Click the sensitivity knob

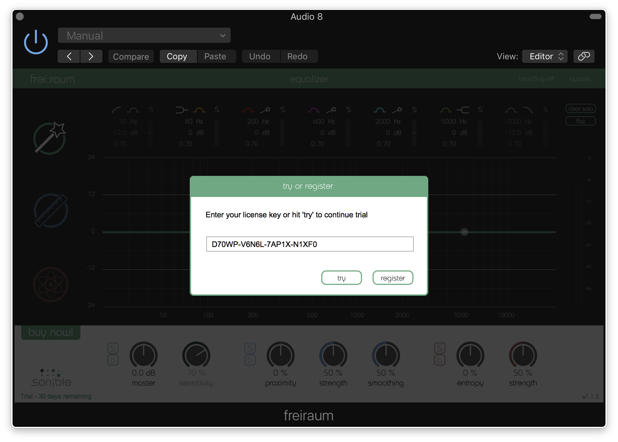pyautogui.click(x=196, y=355)
